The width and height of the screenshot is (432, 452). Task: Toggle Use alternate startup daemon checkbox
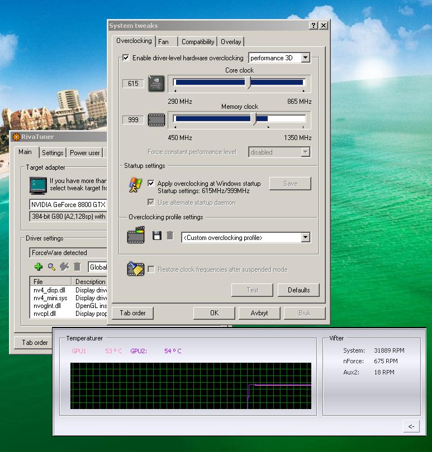151,202
